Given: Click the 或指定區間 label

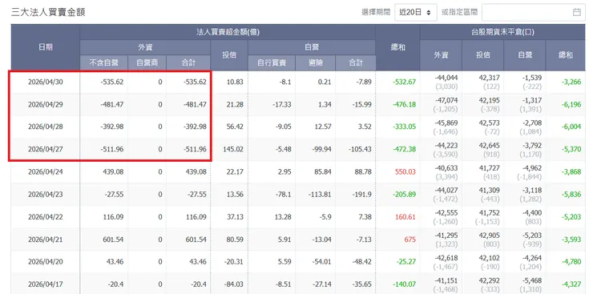Looking at the screenshot, I should pos(459,13).
